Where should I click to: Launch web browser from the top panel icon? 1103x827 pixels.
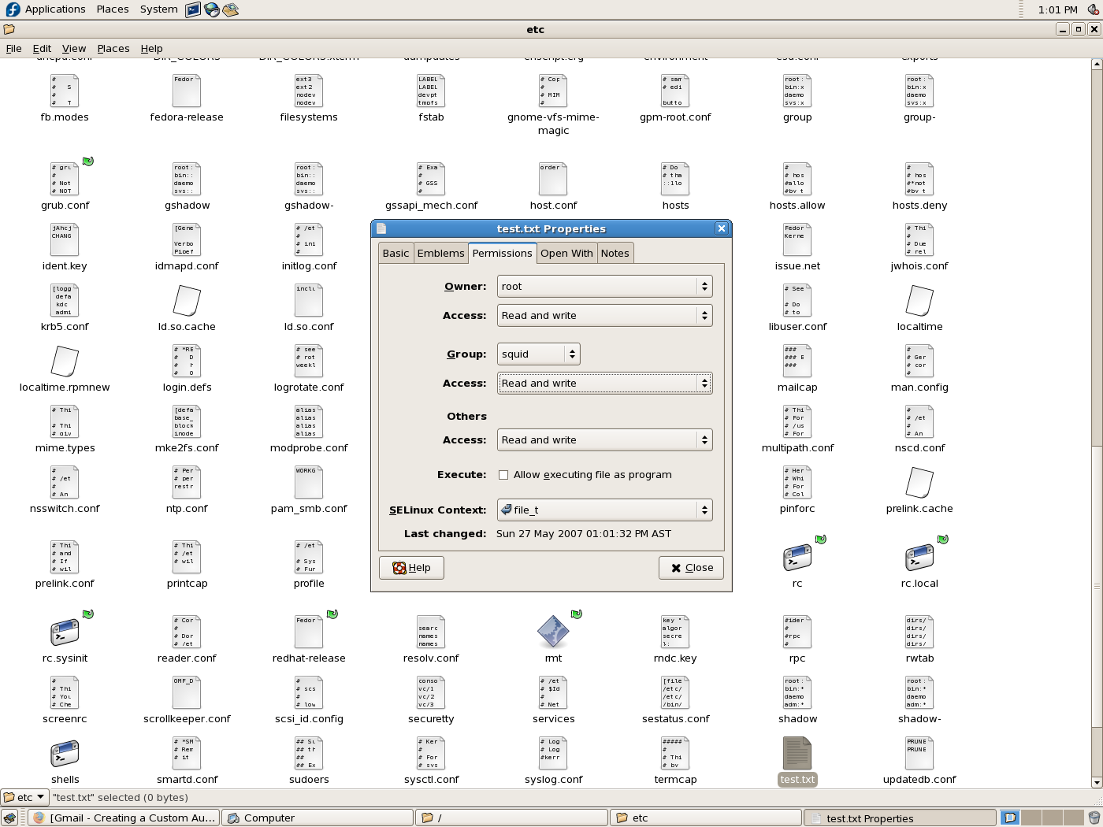coord(212,9)
